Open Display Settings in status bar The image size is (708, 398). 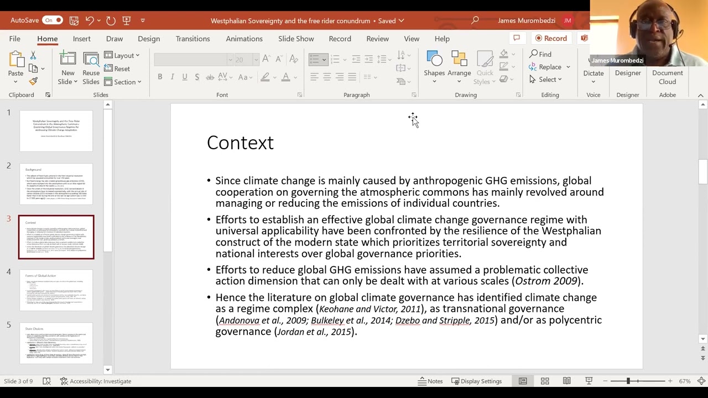click(x=476, y=381)
